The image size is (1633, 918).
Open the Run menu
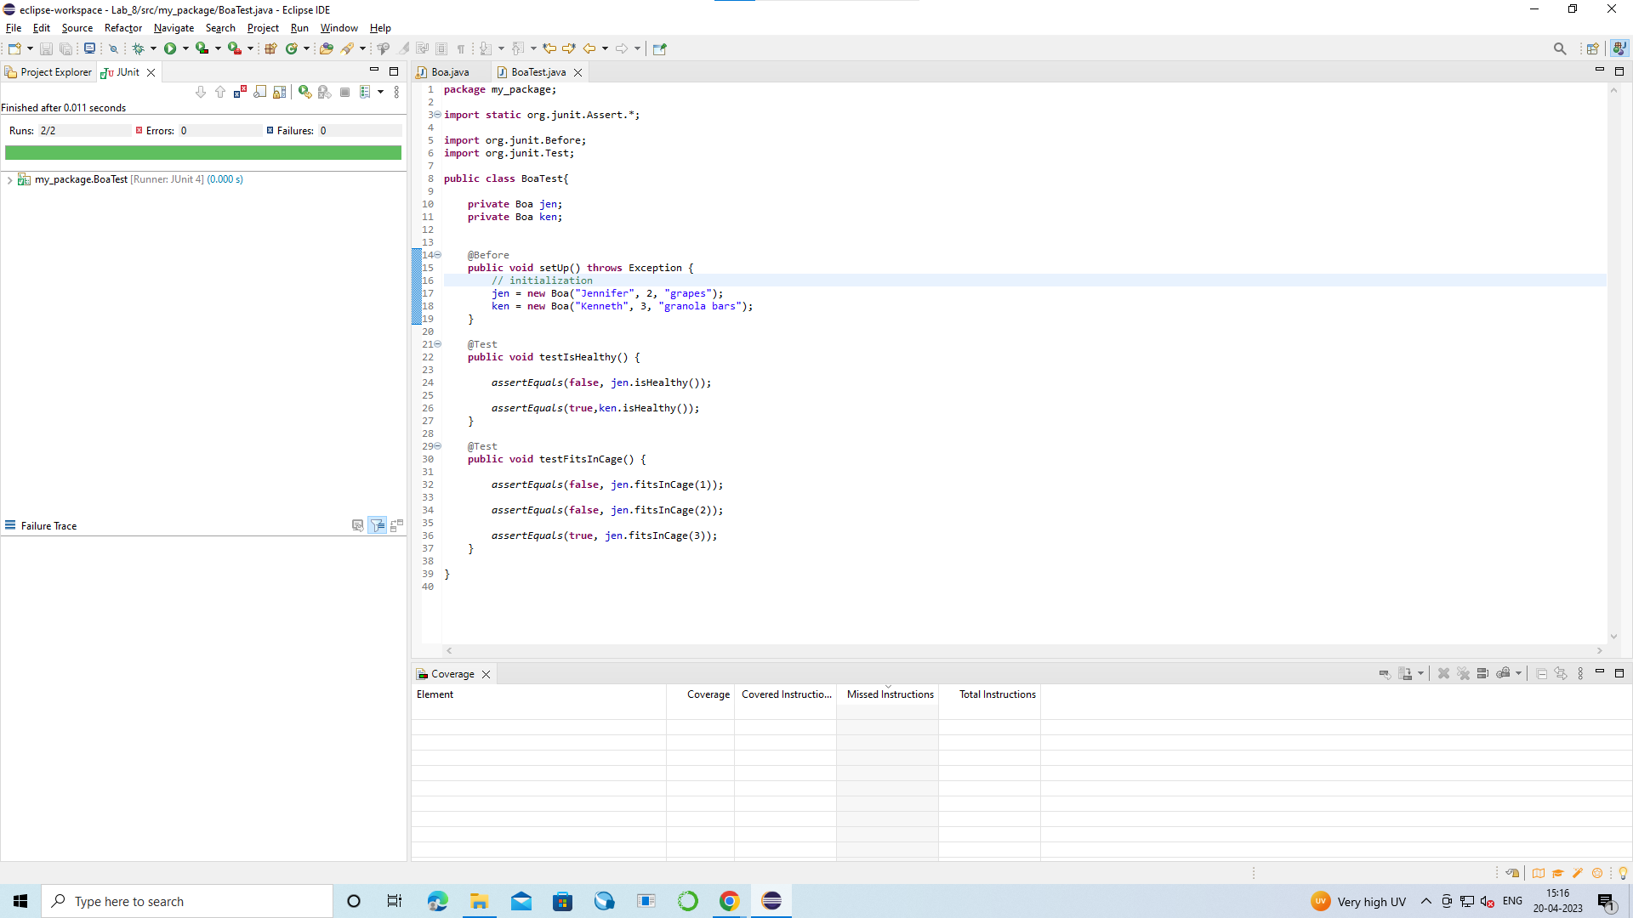(299, 28)
